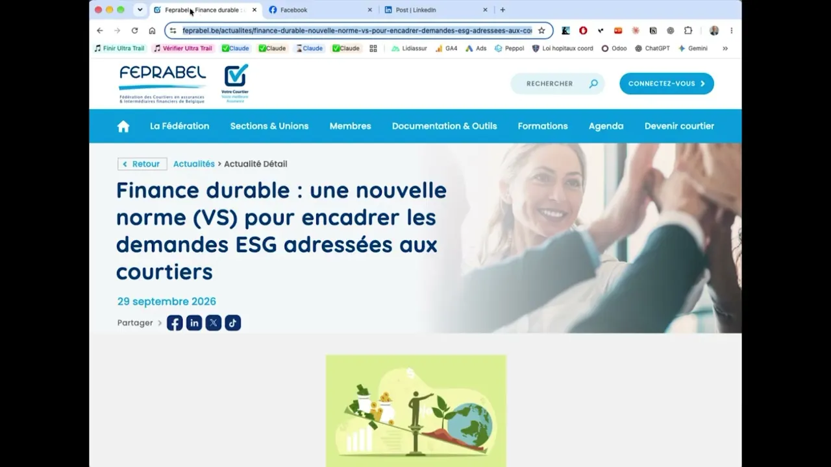Click the browser address bar URL

[x=357, y=30]
